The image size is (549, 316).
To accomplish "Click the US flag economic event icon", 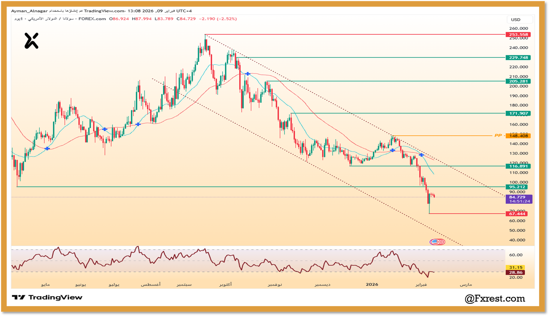I will click(x=437, y=242).
